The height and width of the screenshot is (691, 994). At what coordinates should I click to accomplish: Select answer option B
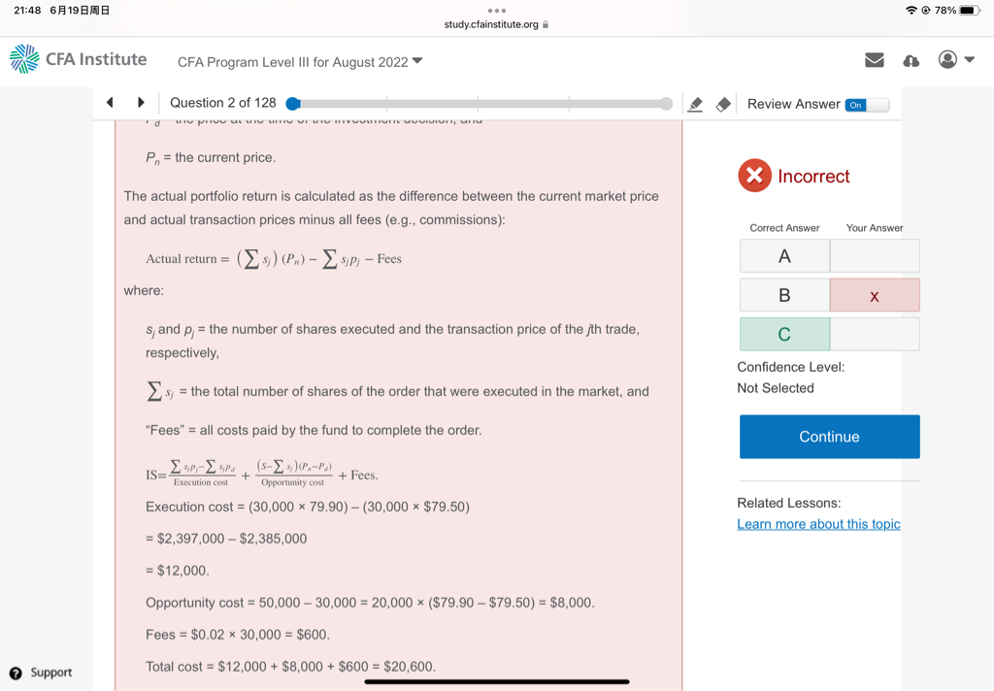pyautogui.click(x=784, y=295)
